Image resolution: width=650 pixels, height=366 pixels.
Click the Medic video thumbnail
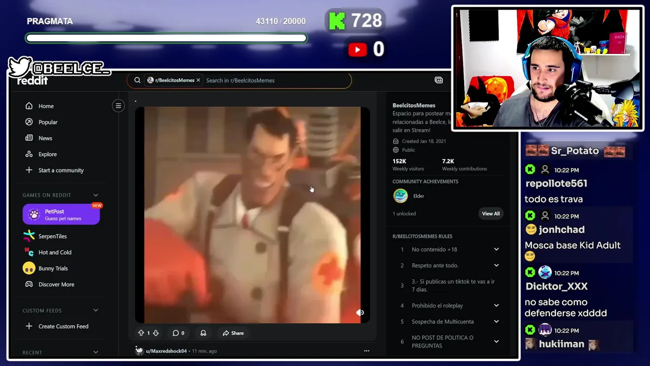pyautogui.click(x=252, y=215)
